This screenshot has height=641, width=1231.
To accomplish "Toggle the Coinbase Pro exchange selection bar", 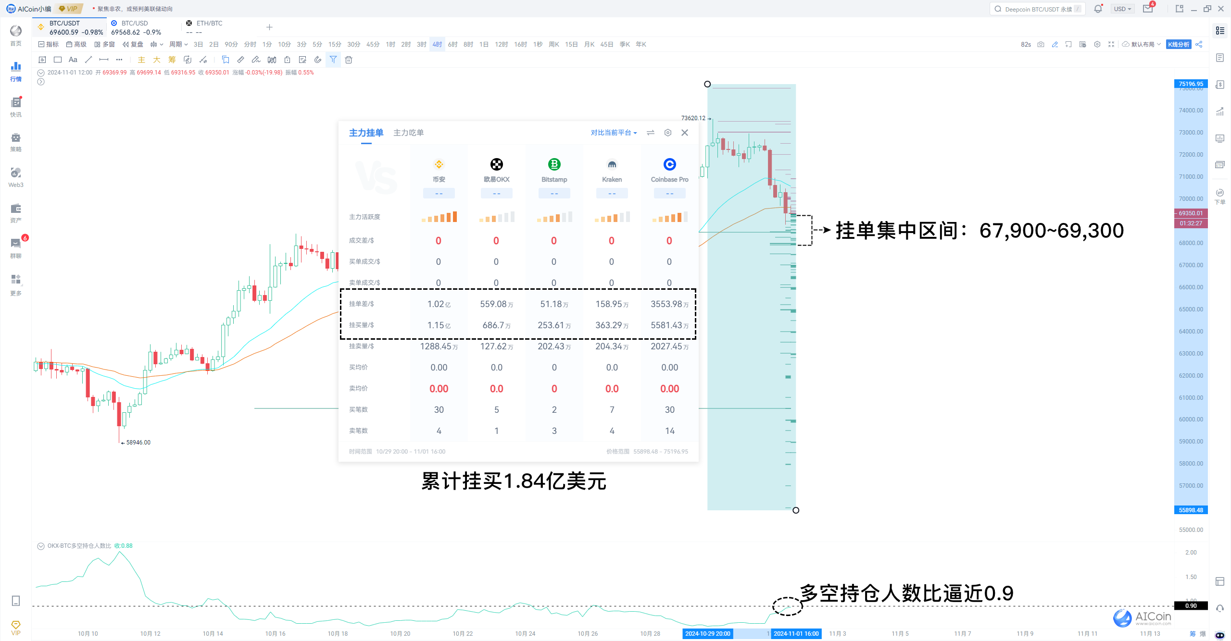I will [670, 193].
